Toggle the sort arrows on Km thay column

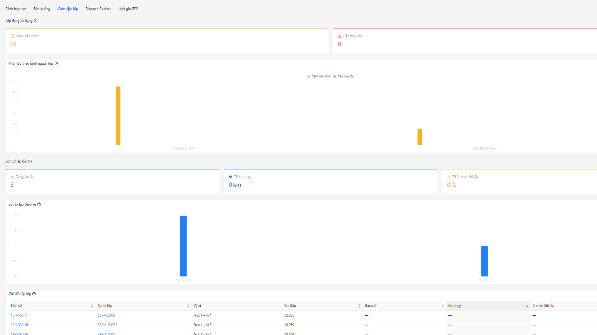coord(527,306)
